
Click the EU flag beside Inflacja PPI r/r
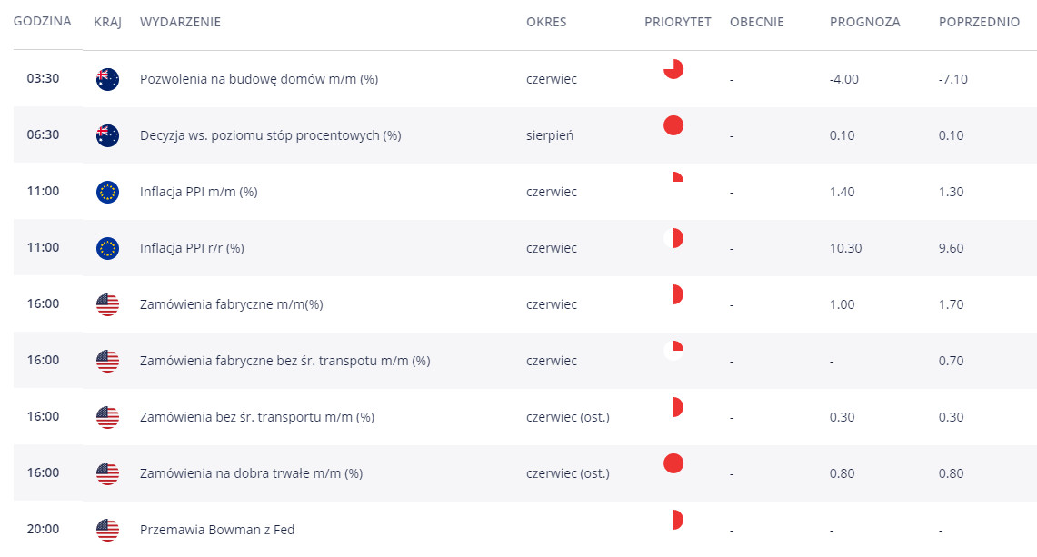pyautogui.click(x=108, y=248)
